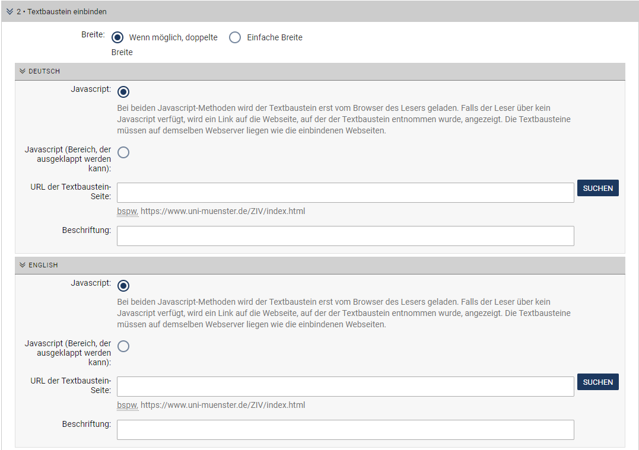The image size is (639, 450).
Task: Click the SUCHEN button in ENGLISH section
Action: [x=597, y=382]
